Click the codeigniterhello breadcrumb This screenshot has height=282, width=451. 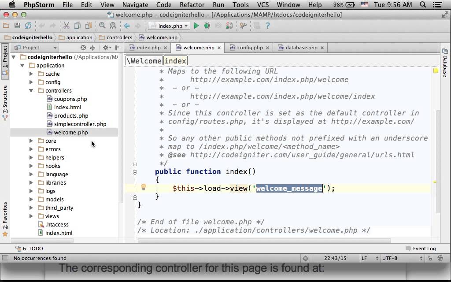[x=29, y=37]
